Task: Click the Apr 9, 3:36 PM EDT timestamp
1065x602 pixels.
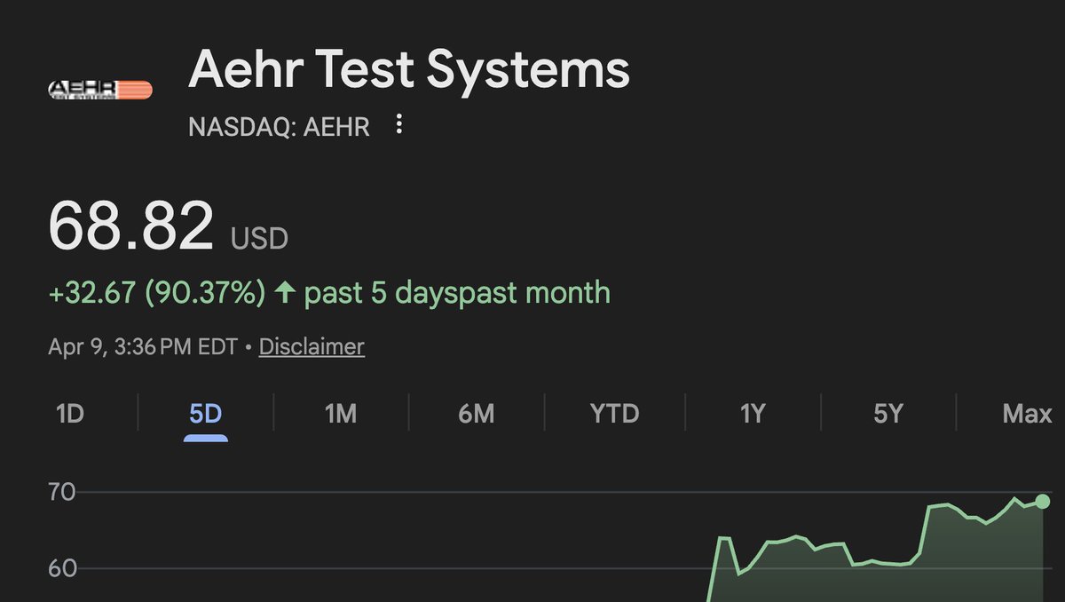Action: pyautogui.click(x=143, y=346)
